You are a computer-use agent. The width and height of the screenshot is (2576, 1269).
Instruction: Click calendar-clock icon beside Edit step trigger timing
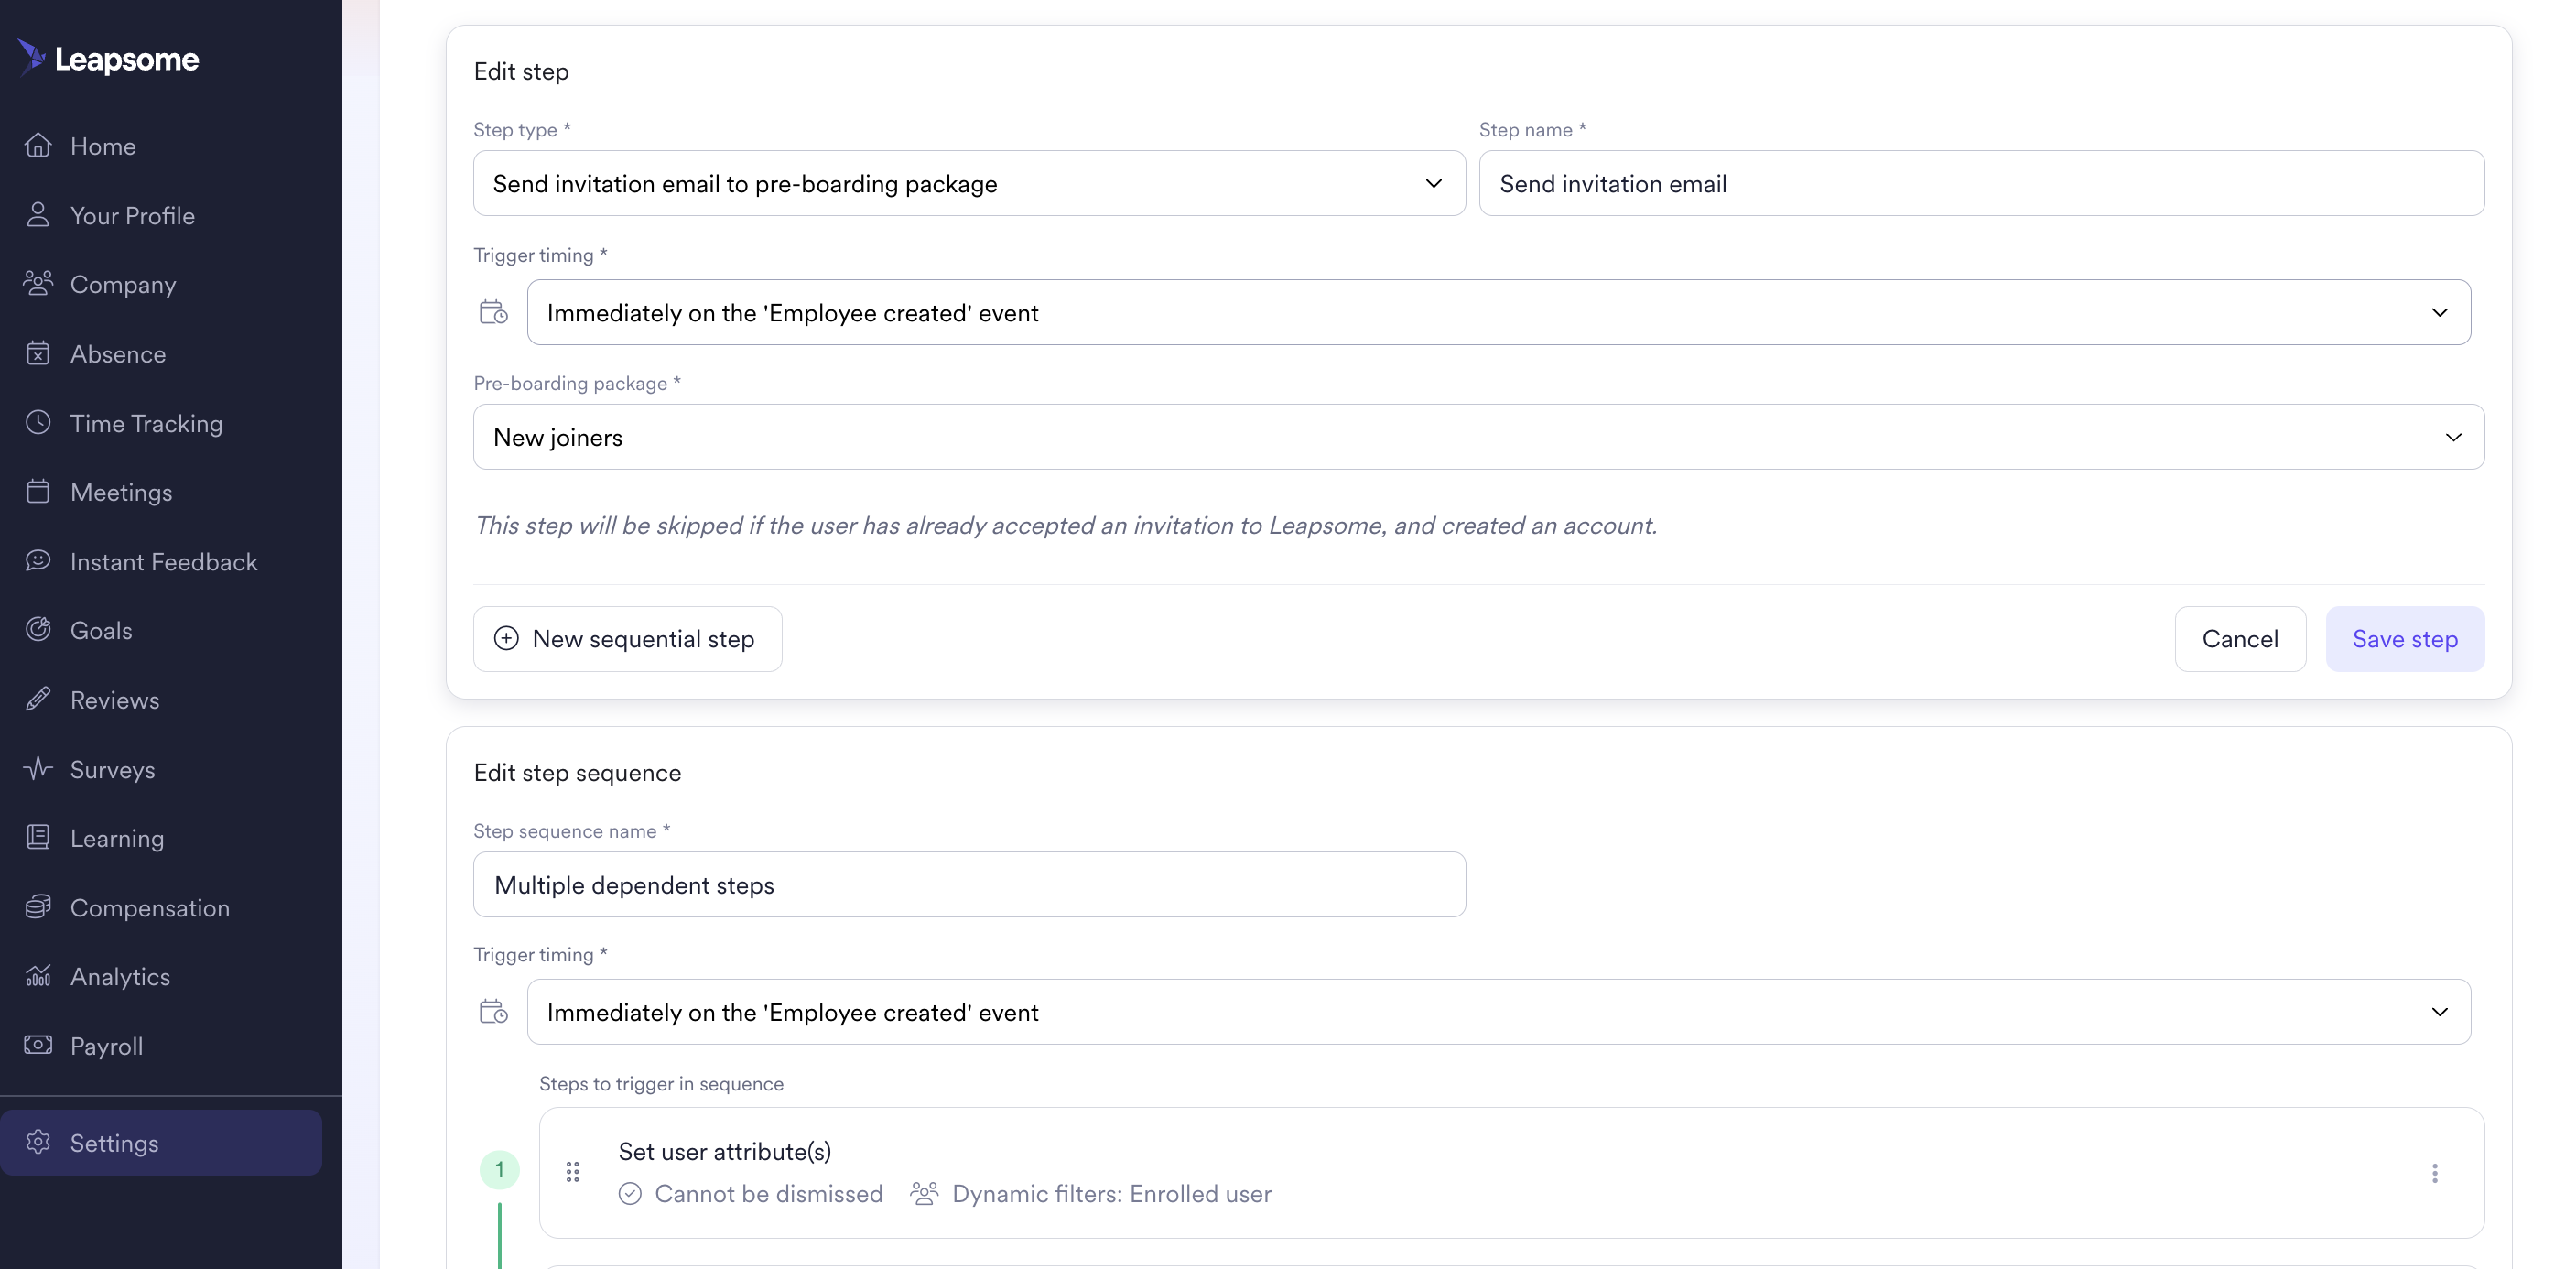(493, 312)
